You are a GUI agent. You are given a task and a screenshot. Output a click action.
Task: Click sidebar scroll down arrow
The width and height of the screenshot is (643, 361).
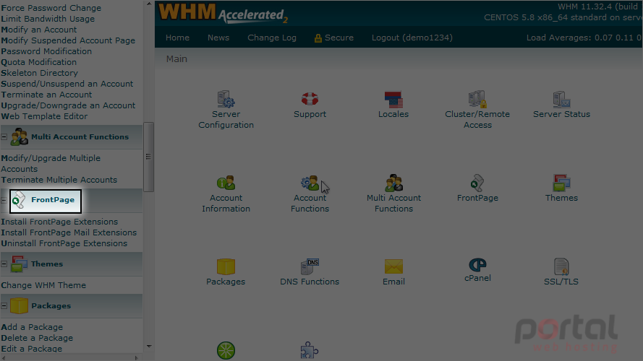[149, 347]
